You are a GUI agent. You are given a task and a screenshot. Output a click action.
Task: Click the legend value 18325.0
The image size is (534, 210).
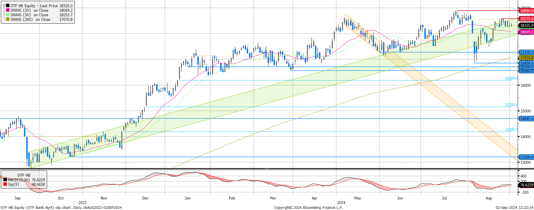pos(66,6)
